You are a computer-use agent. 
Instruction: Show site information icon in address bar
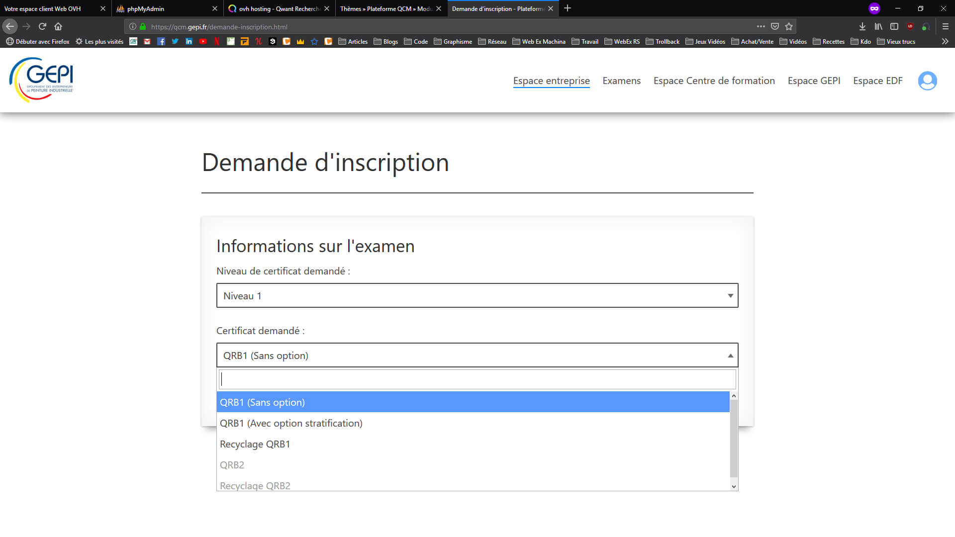click(x=133, y=27)
